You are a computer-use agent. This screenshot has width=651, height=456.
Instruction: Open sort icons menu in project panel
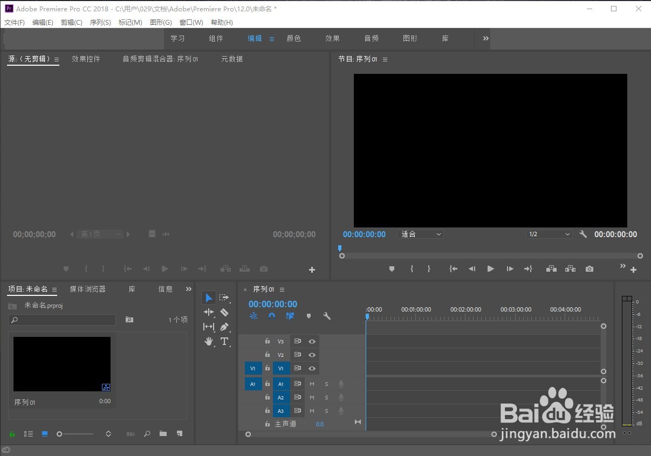(x=108, y=434)
